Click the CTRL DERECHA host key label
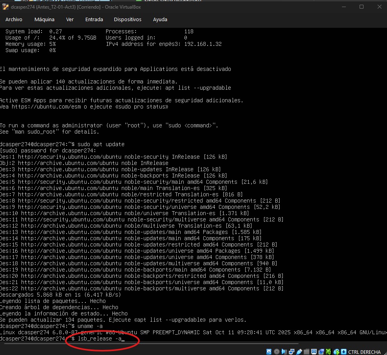Viewport: 387px width, 355px height. coord(364,351)
